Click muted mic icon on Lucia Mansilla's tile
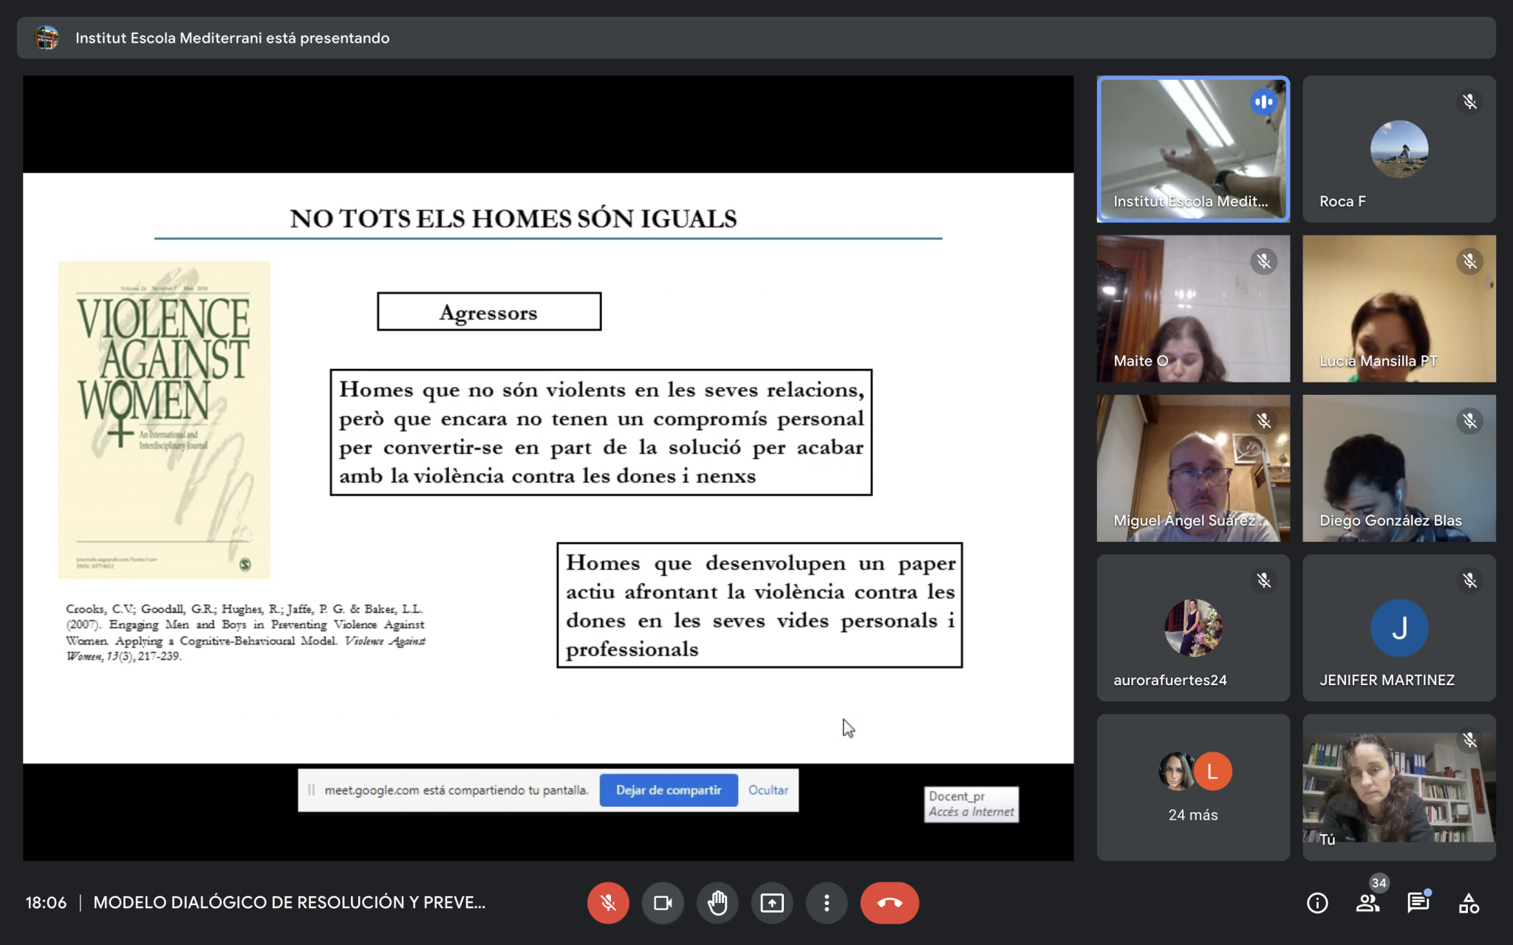The image size is (1513, 945). 1470,261
